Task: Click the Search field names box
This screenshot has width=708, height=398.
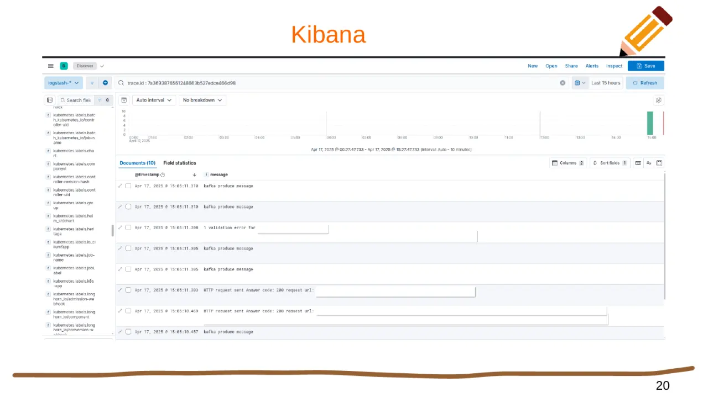Action: (x=76, y=100)
